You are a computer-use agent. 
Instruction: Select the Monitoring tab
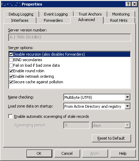(x=121, y=14)
